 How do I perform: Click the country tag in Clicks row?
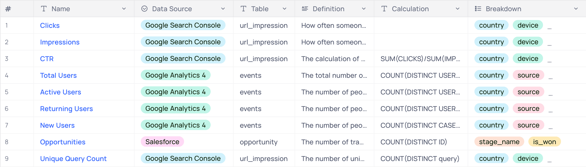coord(492,25)
